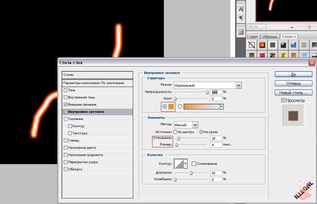Toggle the Просмотр preview checkbox

point(283,100)
